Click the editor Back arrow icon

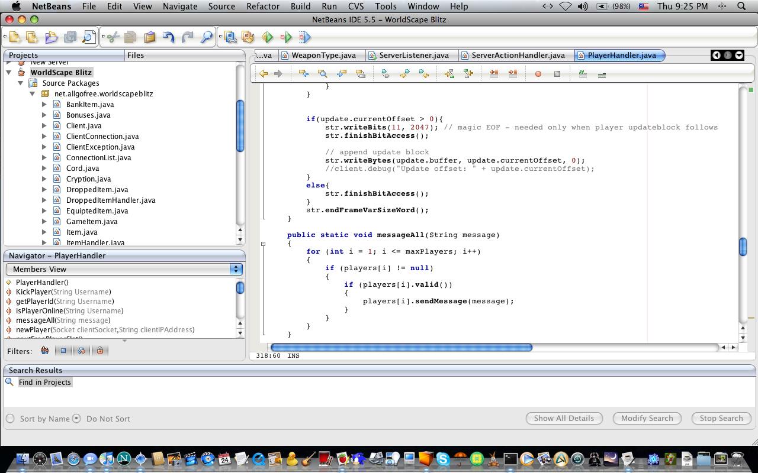(x=264, y=74)
